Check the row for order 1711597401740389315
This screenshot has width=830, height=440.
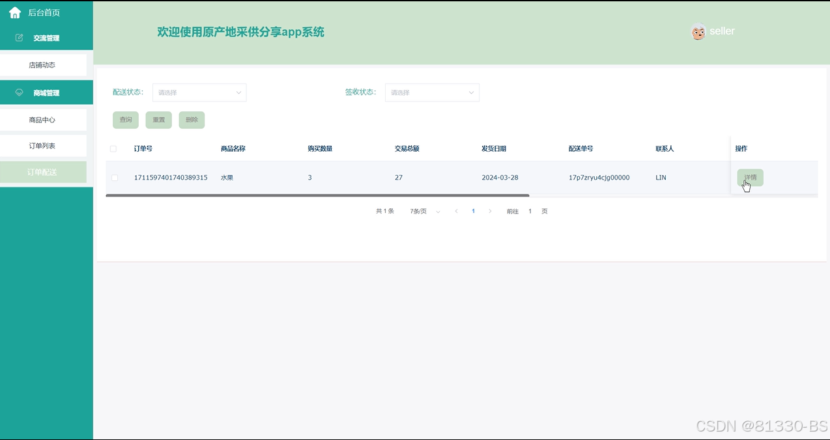click(115, 178)
